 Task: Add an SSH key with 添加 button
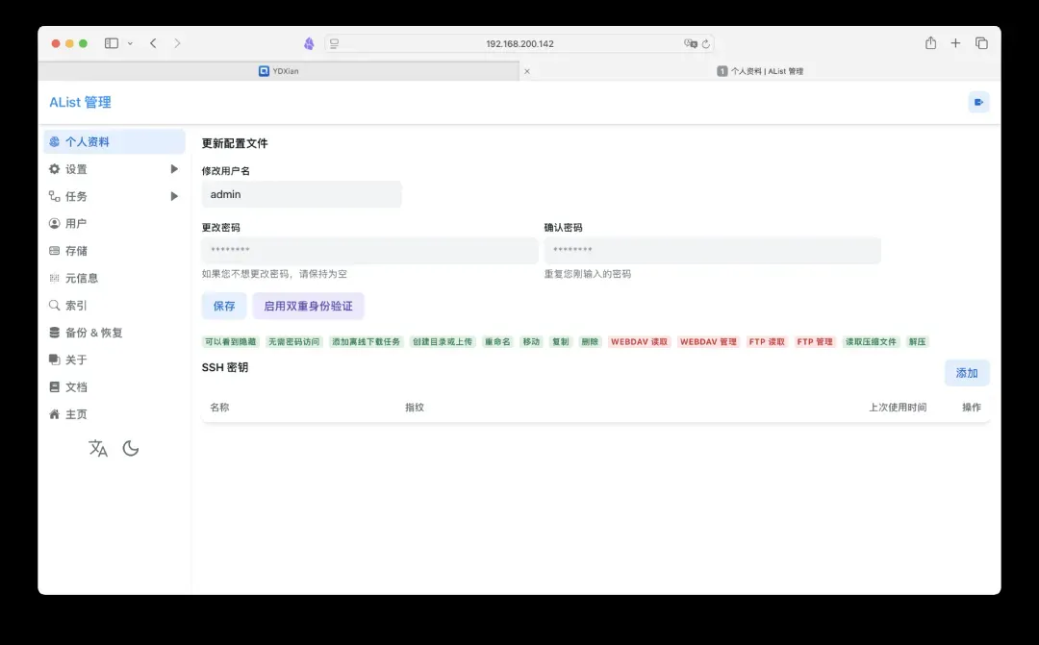point(966,373)
